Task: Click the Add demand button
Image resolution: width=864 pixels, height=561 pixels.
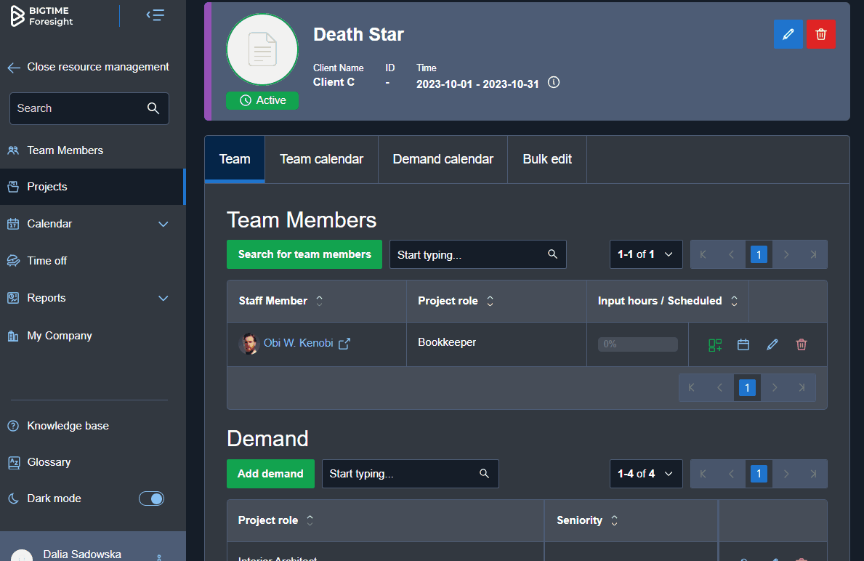Action: click(270, 473)
